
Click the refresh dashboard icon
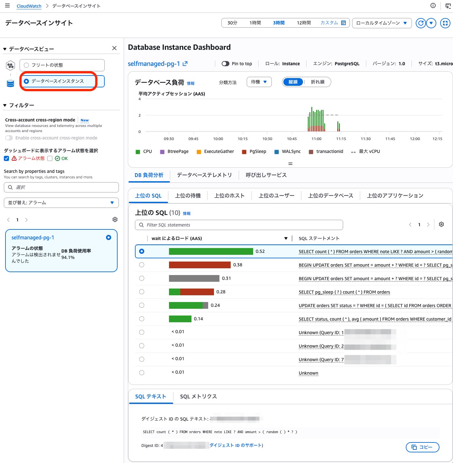pyautogui.click(x=421, y=23)
